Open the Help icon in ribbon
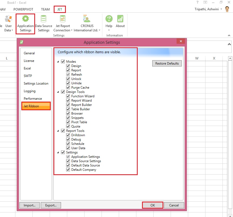Viewport: 233px width, 217px height. coord(109,19)
